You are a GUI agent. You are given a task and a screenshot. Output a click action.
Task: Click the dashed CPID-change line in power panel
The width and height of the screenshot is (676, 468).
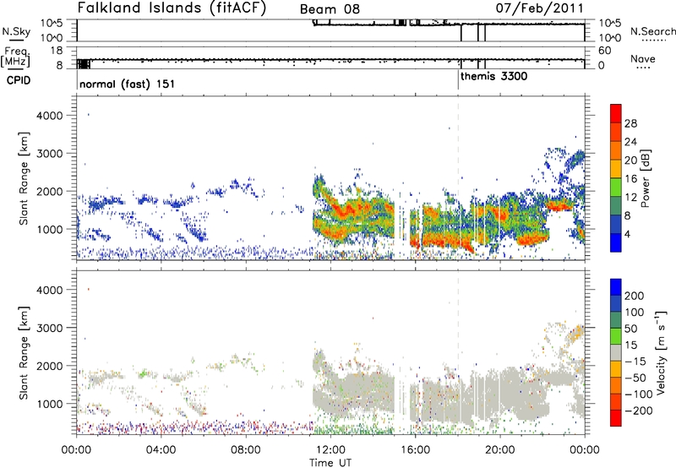coord(458,177)
